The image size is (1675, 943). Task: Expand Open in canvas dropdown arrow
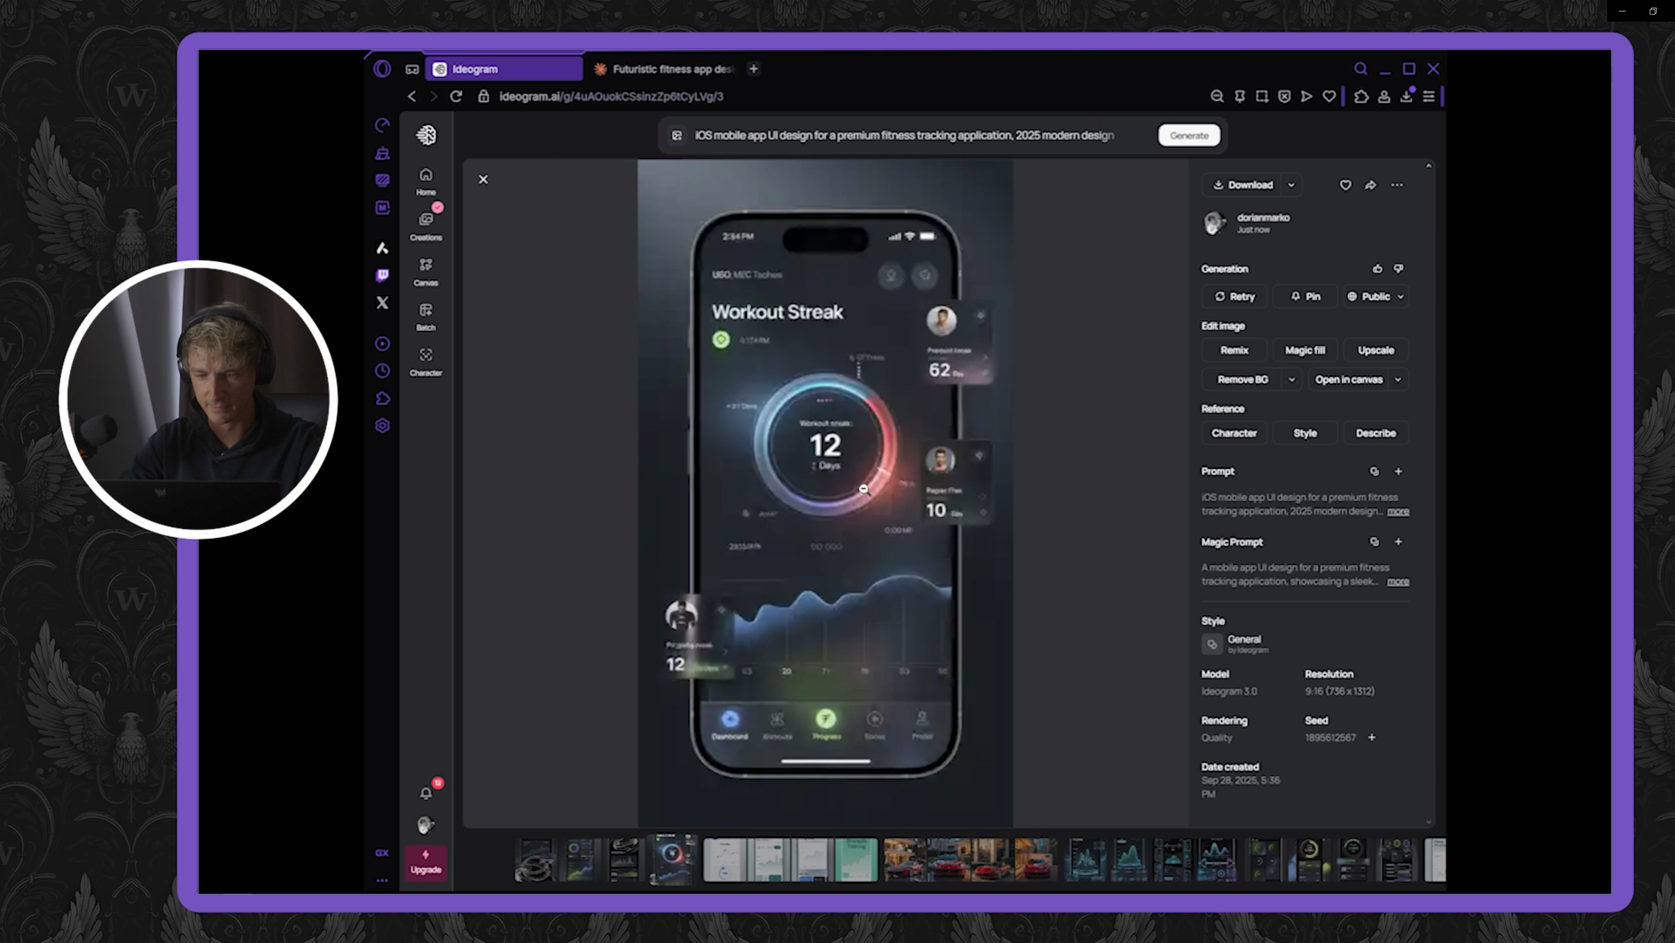1398,380
